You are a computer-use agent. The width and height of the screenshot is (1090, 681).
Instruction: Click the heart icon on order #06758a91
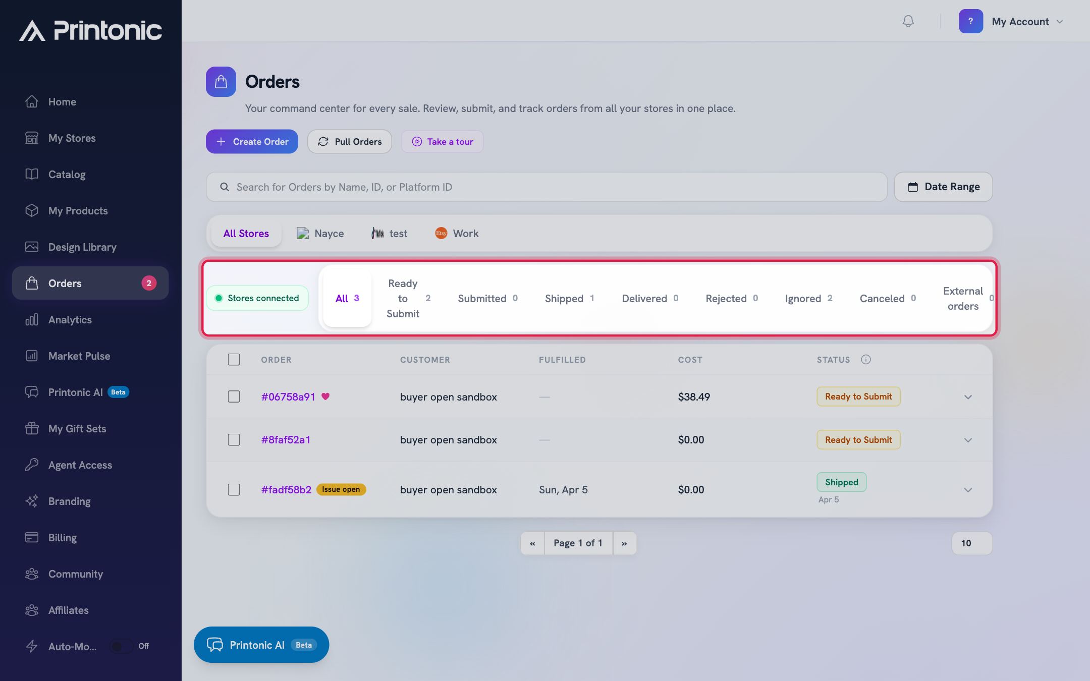click(325, 396)
